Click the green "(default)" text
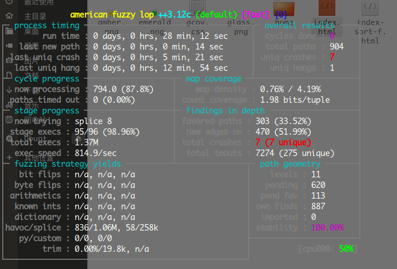The image size is (397, 269). (x=217, y=15)
